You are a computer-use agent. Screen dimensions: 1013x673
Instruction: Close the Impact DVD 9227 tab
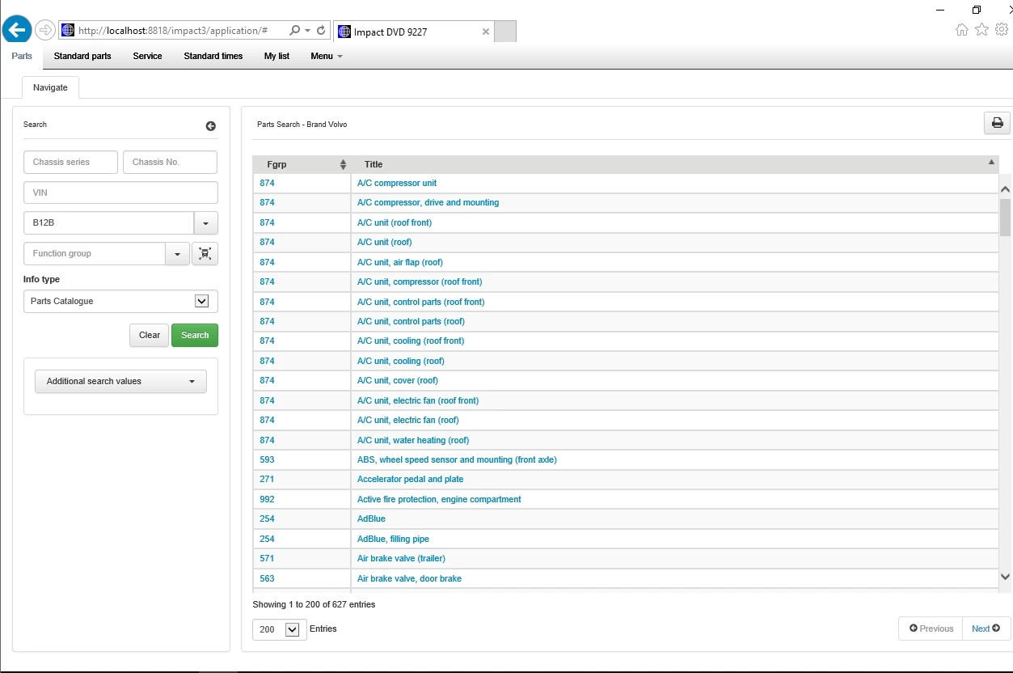click(485, 32)
